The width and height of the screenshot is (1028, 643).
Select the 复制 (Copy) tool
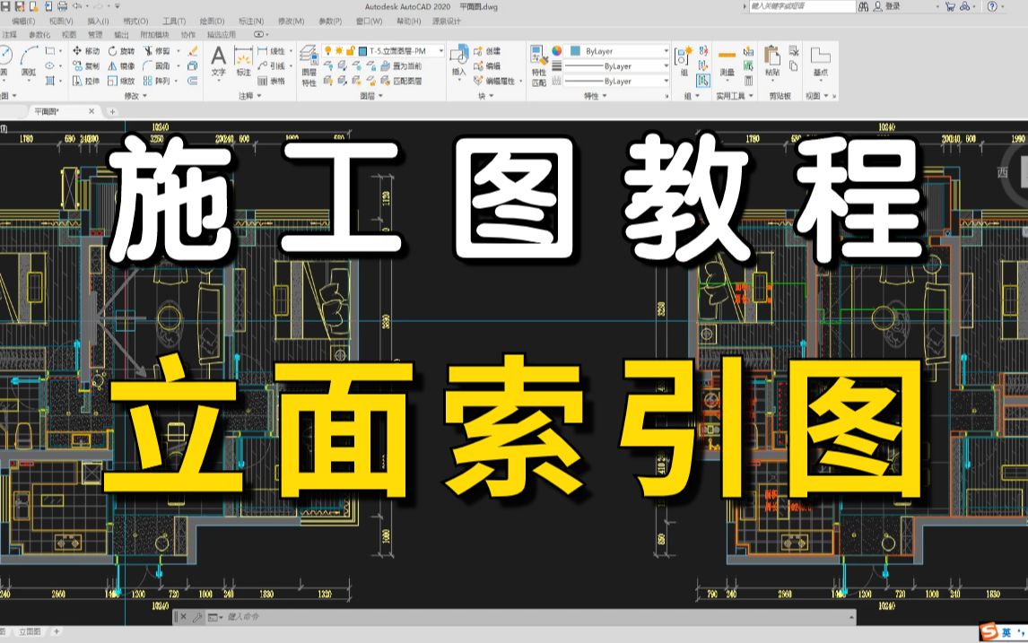tap(90, 65)
